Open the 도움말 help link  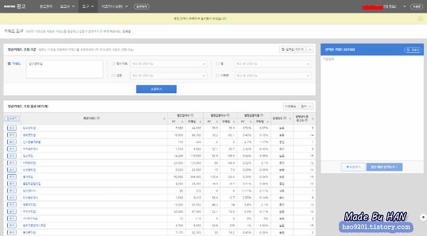coord(126,31)
